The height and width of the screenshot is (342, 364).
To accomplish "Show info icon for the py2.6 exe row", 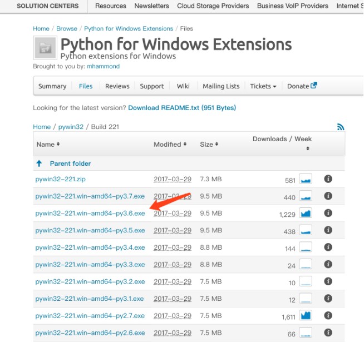I will 328,333.
